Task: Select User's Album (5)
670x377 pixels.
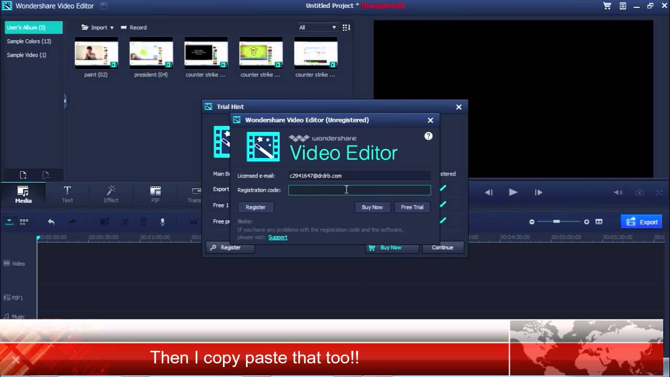Action: tap(33, 27)
